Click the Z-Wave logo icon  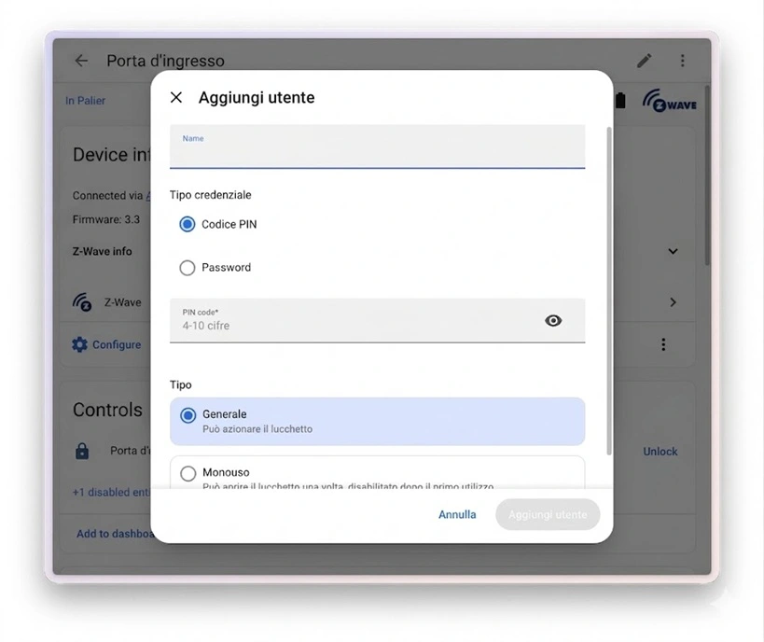(669, 101)
